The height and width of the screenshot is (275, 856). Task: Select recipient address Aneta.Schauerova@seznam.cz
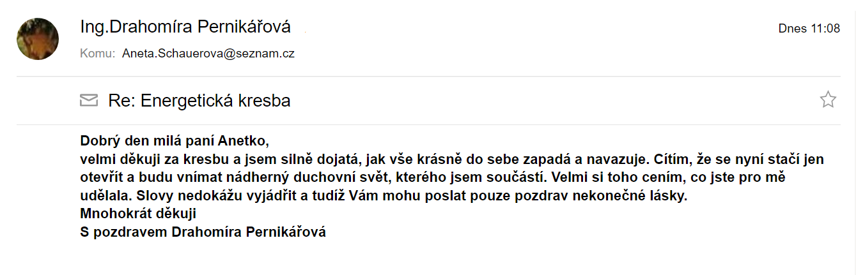click(x=208, y=54)
